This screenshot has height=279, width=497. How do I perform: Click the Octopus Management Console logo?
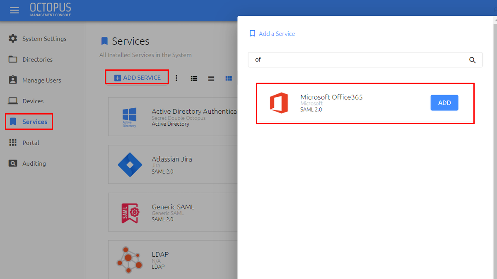51,10
